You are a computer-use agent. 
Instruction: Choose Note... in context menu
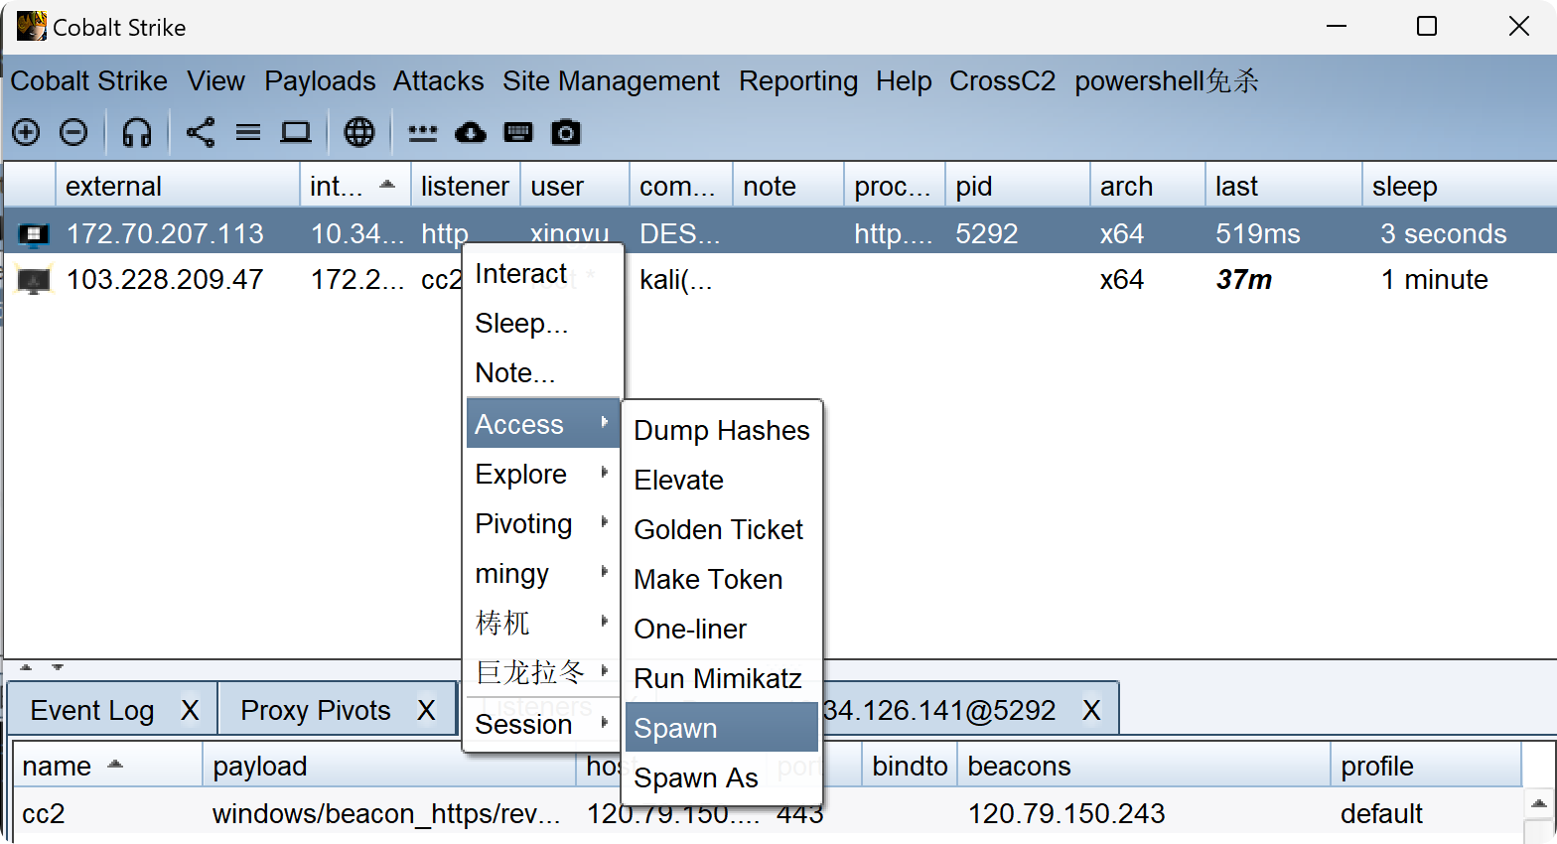[x=543, y=372]
